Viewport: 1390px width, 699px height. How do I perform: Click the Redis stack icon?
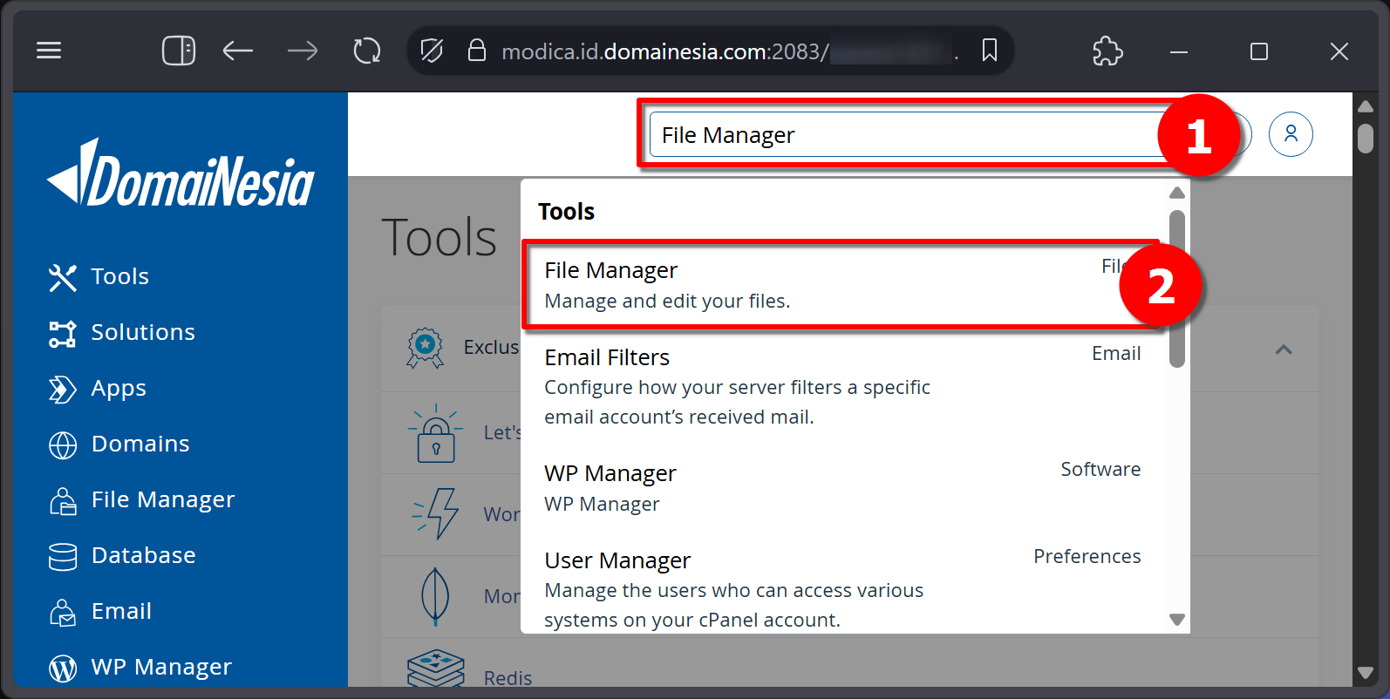(435, 668)
